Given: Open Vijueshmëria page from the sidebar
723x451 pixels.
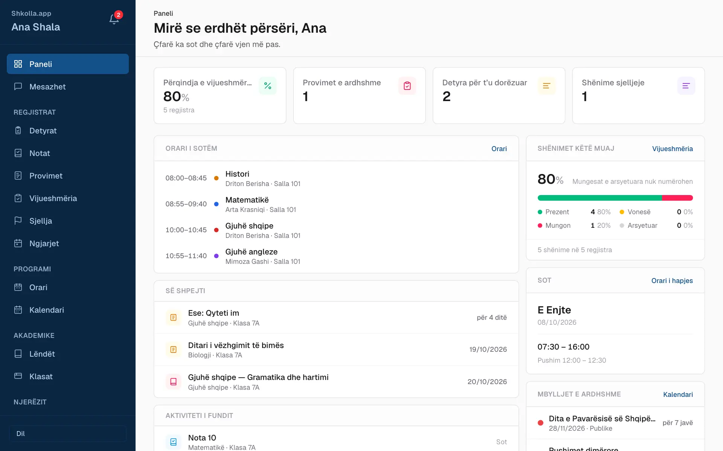Looking at the screenshot, I should pos(68,198).
